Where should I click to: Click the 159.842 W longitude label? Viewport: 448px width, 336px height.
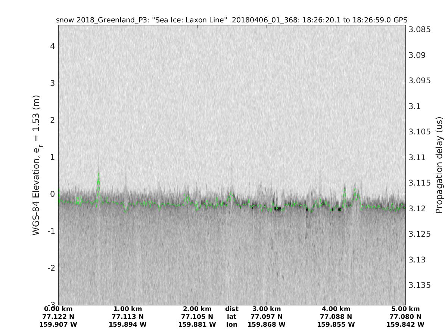point(405,324)
